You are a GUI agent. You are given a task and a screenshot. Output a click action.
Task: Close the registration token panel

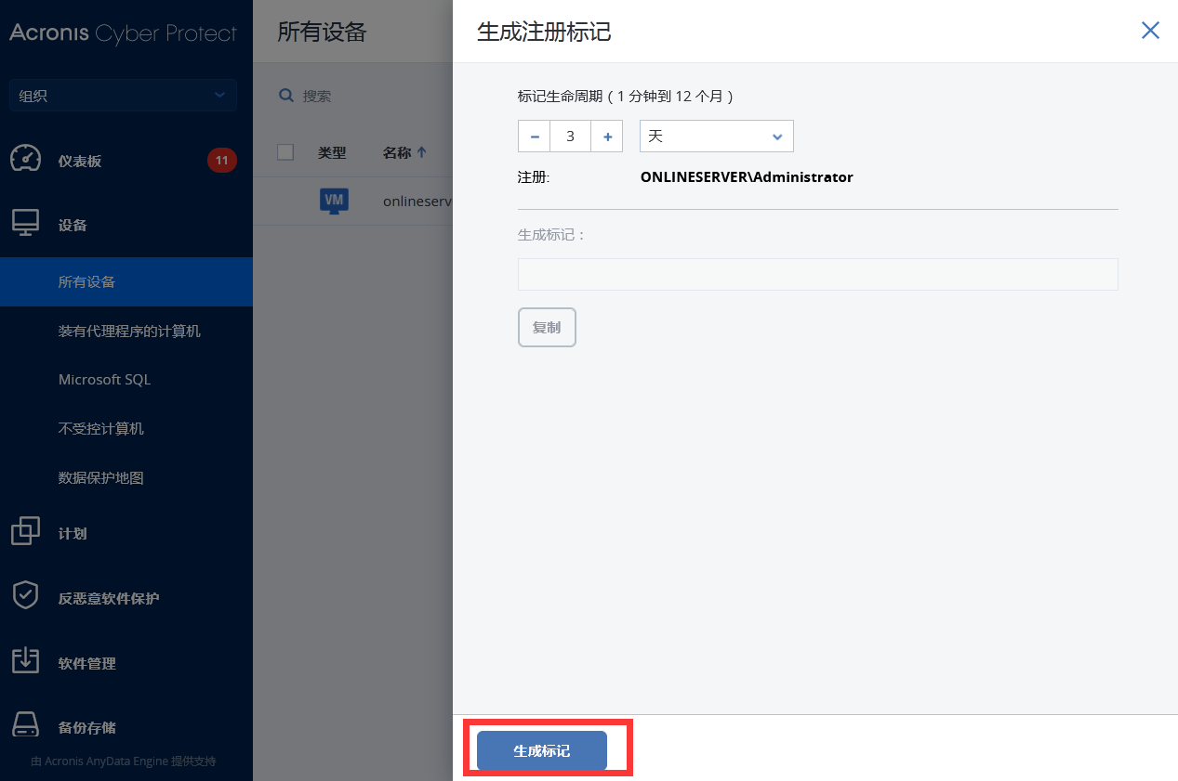[x=1150, y=31]
